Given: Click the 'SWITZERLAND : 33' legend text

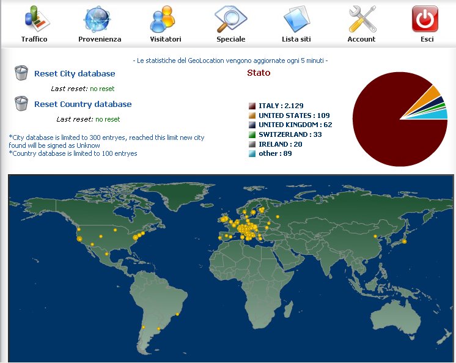Looking at the screenshot, I should [290, 134].
